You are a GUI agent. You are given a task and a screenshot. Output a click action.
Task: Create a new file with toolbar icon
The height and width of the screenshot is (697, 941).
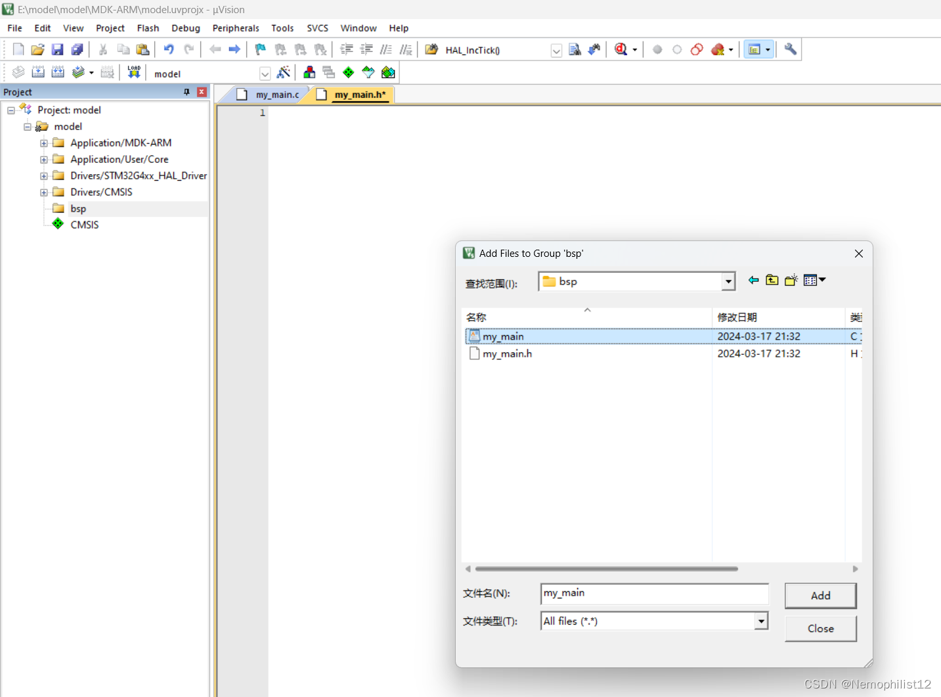pyautogui.click(x=18, y=49)
